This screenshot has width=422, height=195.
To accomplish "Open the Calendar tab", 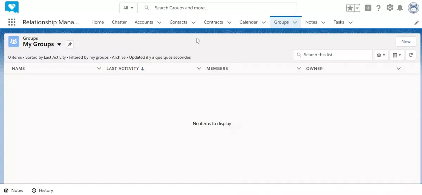I will point(248,22).
